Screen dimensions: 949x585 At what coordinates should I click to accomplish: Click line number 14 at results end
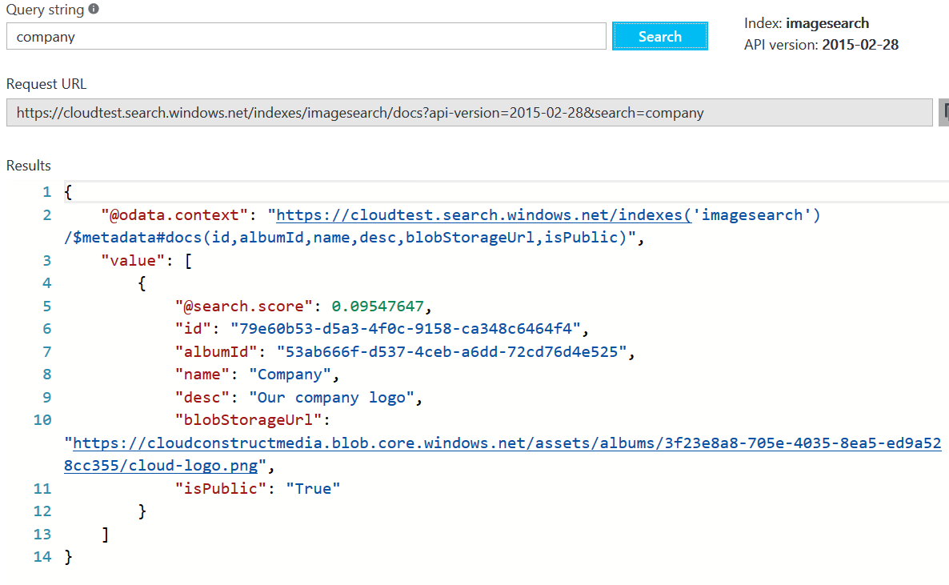tap(42, 556)
